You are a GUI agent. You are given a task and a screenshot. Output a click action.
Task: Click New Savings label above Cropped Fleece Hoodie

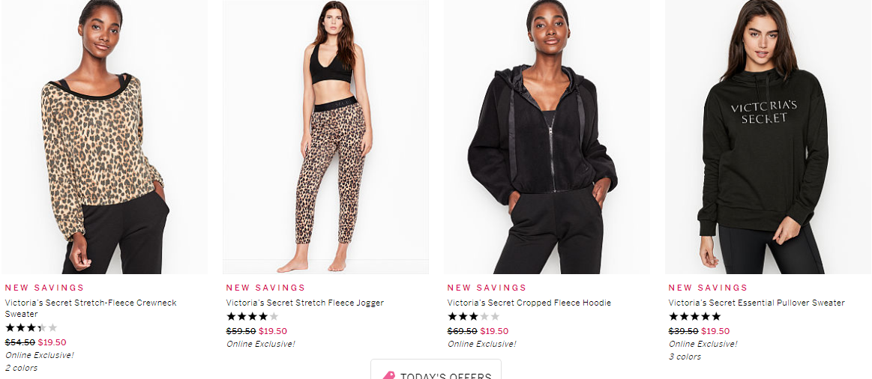pyautogui.click(x=487, y=288)
